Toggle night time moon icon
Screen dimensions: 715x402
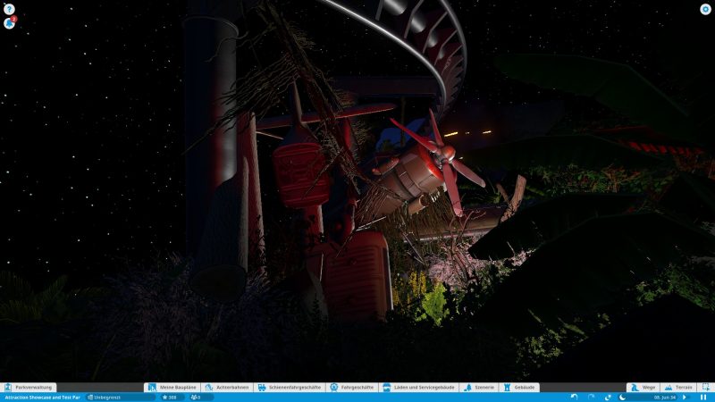tap(622, 397)
